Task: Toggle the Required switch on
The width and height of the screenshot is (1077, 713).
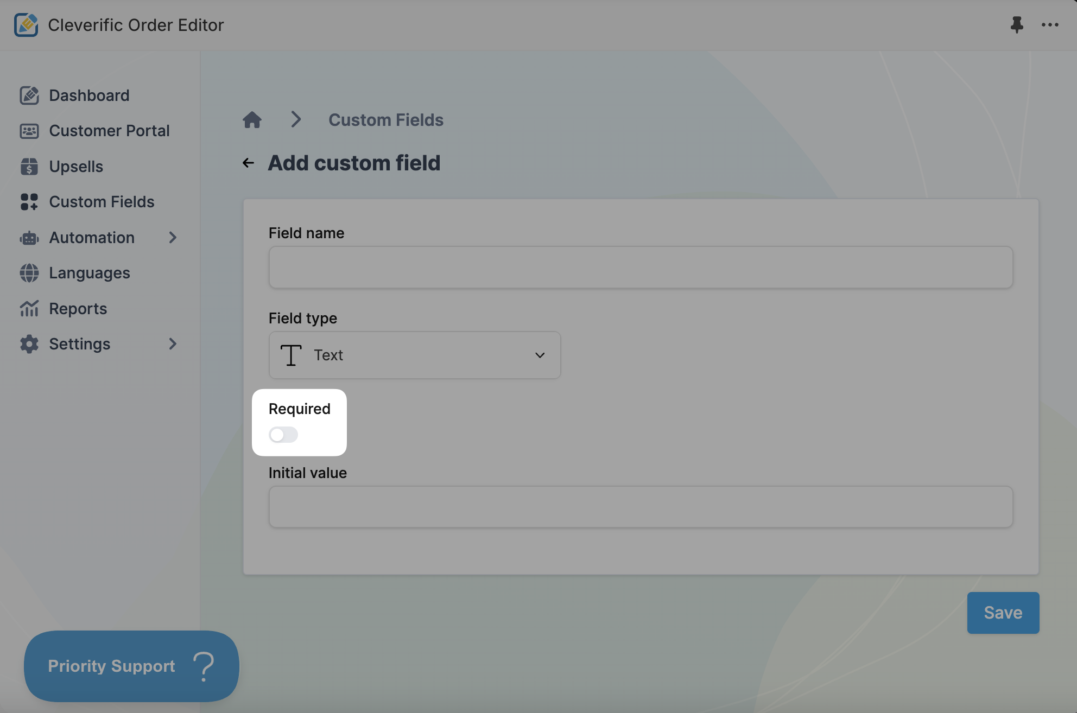Action: click(x=283, y=435)
